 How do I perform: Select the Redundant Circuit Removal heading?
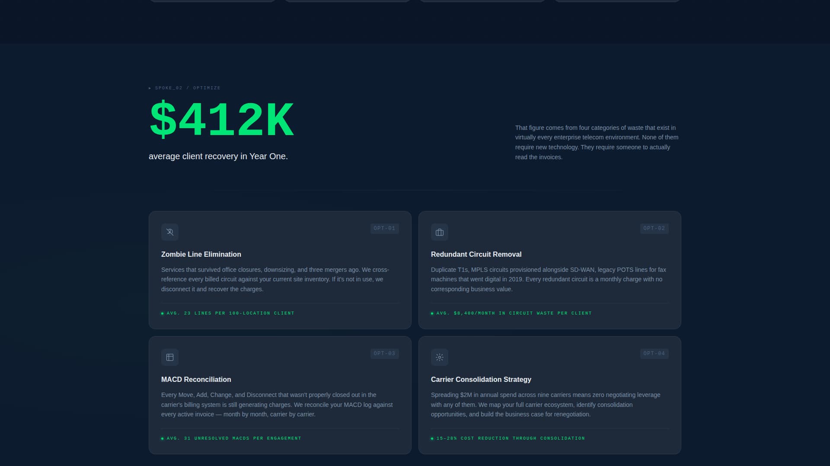tap(476, 254)
